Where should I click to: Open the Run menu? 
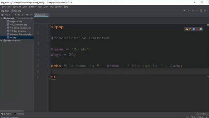(40, 7)
